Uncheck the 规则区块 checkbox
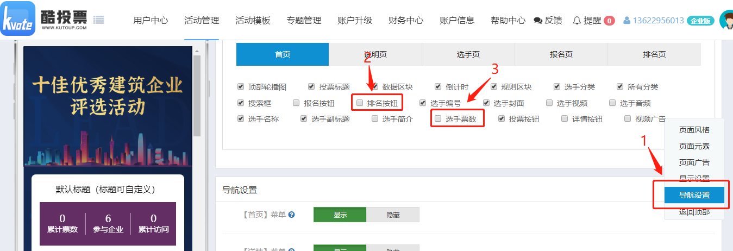 coord(493,86)
